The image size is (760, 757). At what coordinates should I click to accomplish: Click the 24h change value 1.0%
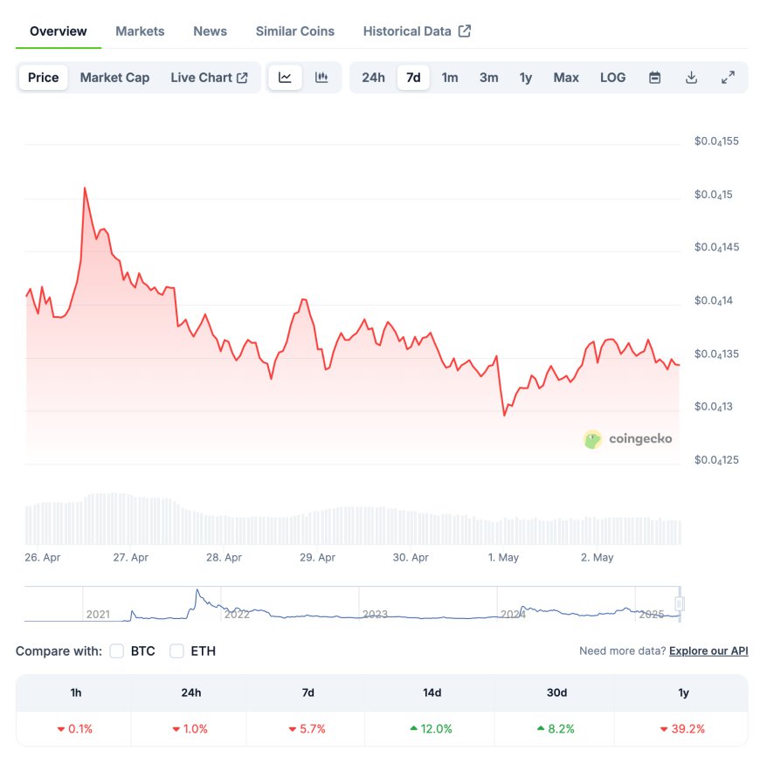pos(190,729)
